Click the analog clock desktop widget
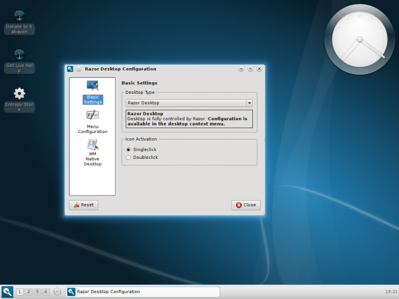 coord(359,39)
